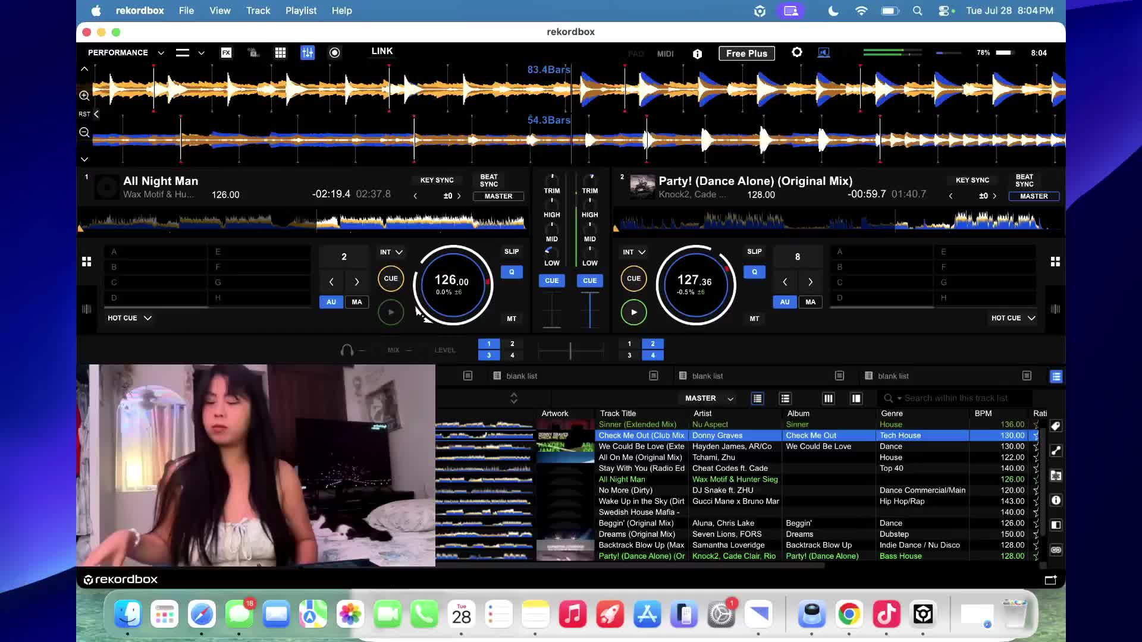Click MASTER button on deck 2
Image resolution: width=1142 pixels, height=642 pixels.
coord(1034,196)
